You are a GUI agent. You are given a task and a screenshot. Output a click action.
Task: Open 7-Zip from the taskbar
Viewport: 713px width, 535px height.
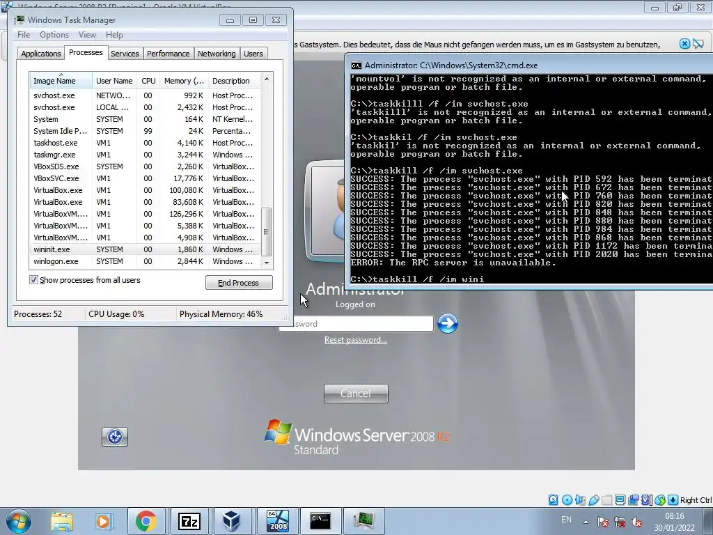coord(189,521)
